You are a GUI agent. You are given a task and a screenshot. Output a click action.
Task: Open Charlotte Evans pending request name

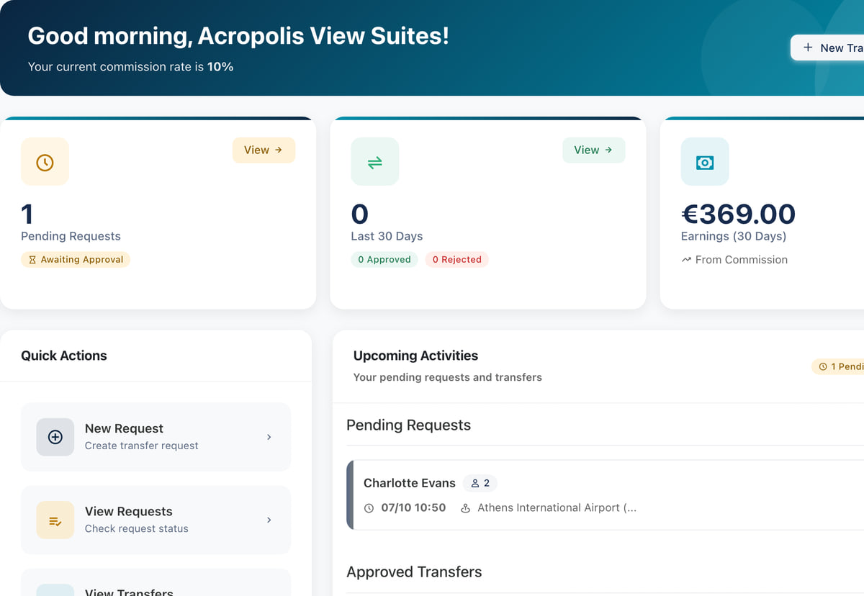(x=410, y=483)
